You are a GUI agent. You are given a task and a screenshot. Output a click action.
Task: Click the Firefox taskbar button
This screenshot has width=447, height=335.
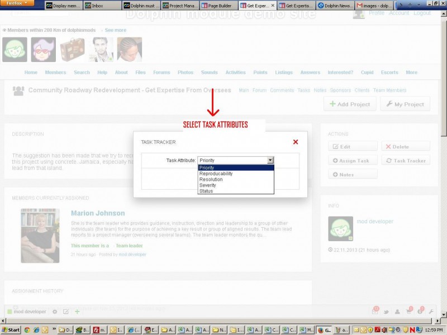point(325,330)
